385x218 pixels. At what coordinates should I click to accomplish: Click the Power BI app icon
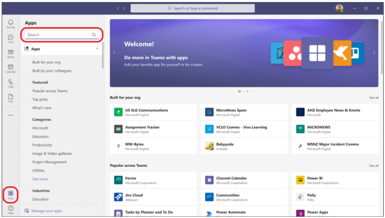click(300, 180)
